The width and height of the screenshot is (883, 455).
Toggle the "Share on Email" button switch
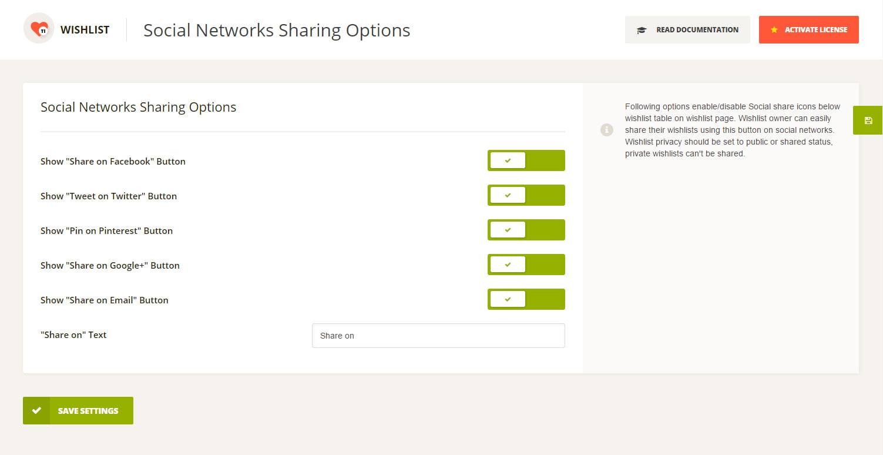click(526, 299)
